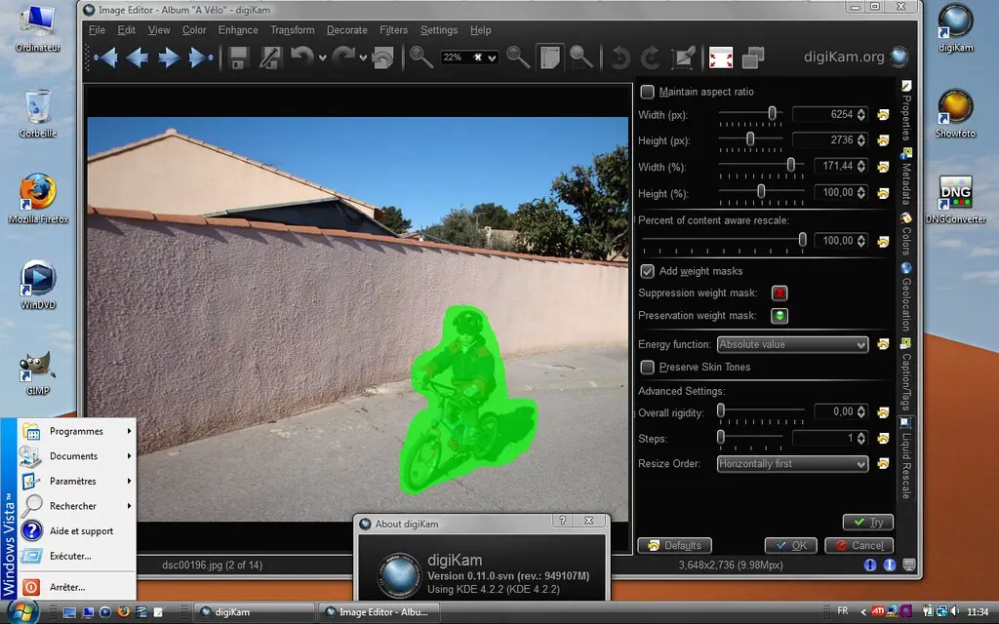This screenshot has height=624, width=999.
Task: Click the Redo arrow icon
Action: [341, 58]
